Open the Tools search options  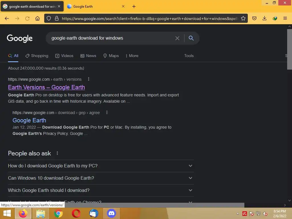point(189,56)
